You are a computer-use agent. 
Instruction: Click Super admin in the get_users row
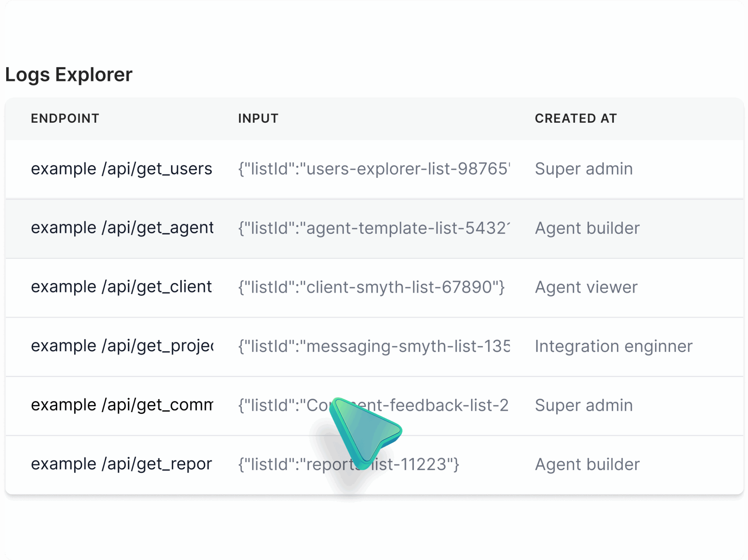(583, 169)
